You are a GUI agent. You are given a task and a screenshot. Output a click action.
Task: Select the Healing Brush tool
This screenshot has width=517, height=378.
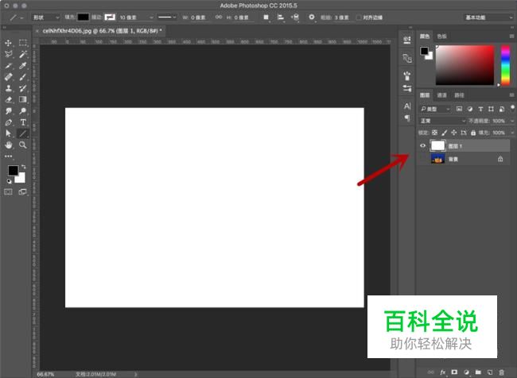tap(9, 77)
